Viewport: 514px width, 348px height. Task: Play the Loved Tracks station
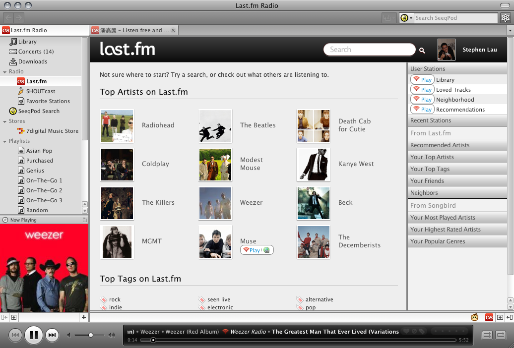(x=423, y=89)
